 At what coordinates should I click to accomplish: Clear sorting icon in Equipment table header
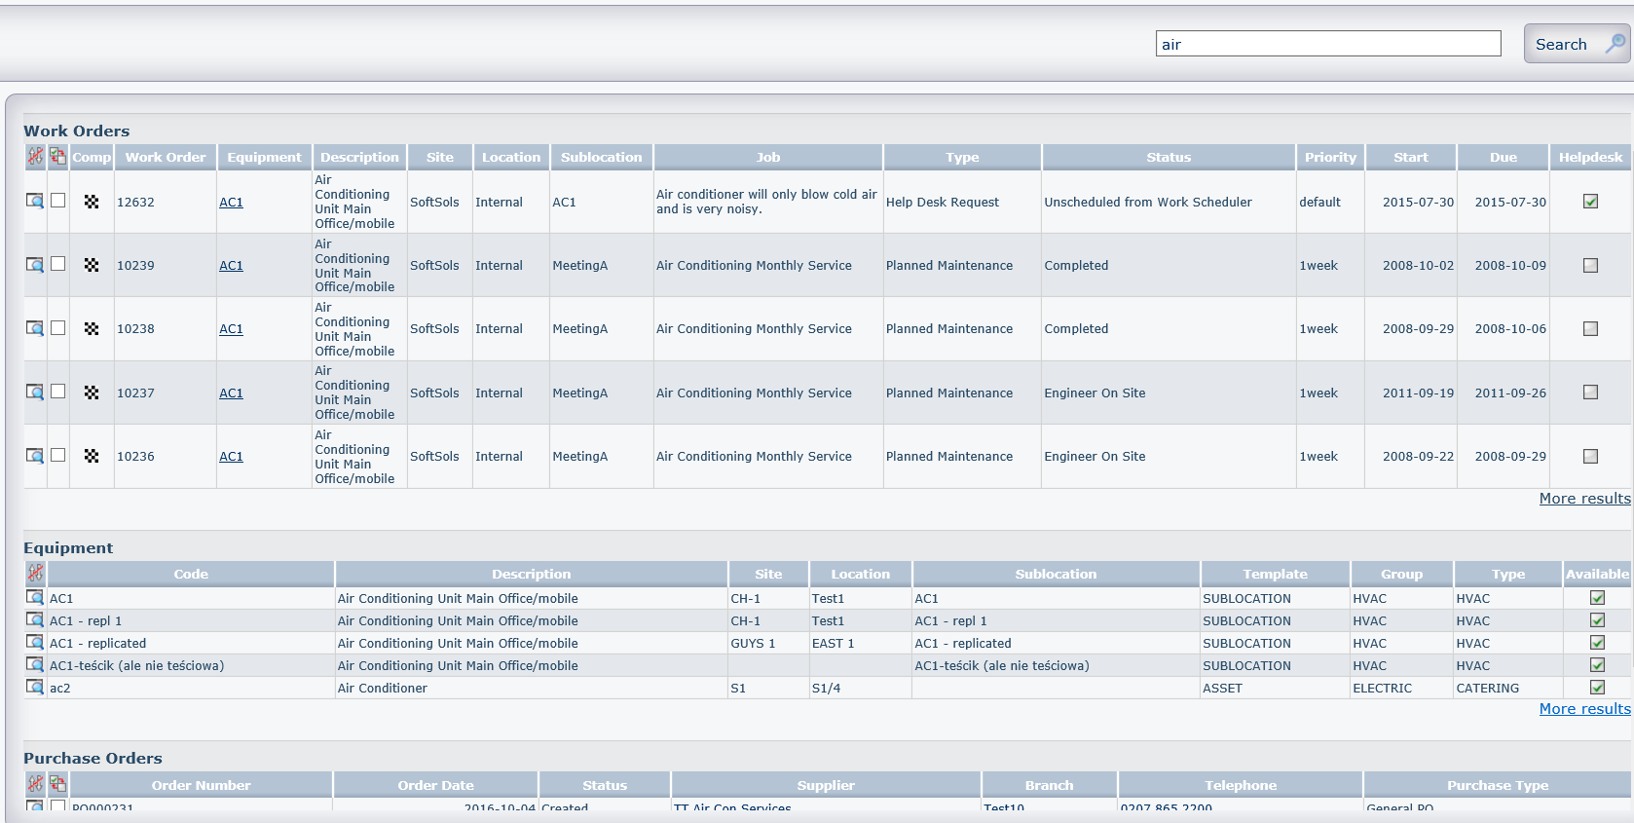[x=35, y=574]
